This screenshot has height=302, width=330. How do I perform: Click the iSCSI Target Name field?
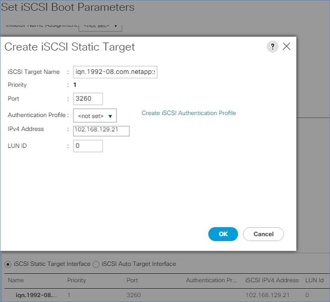coord(115,72)
